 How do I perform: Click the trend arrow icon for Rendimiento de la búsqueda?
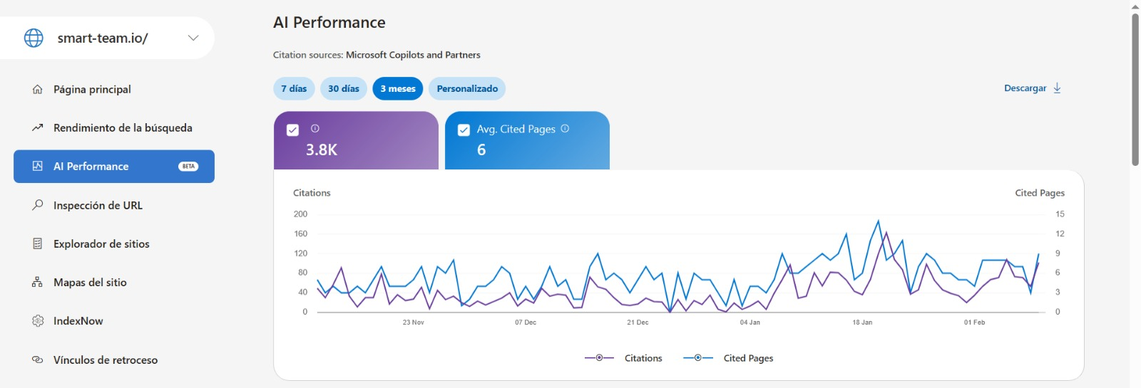pos(38,128)
